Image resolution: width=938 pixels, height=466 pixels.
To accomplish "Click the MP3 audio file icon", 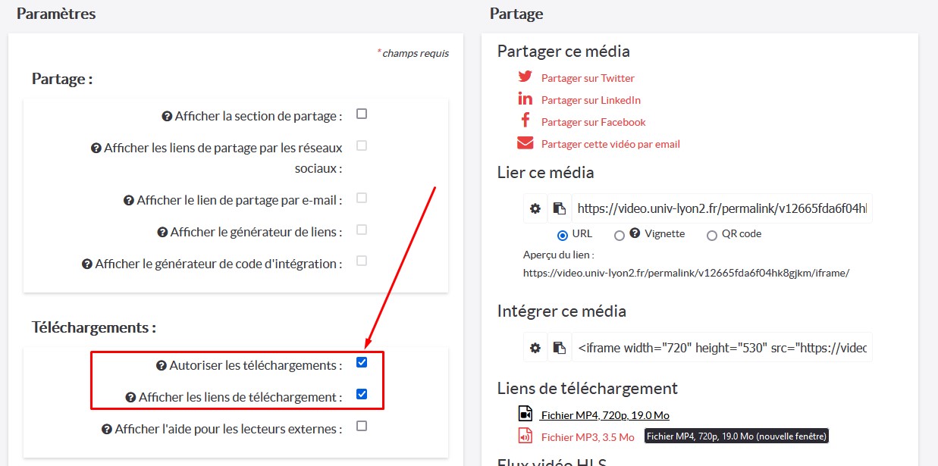I will coord(525,436).
